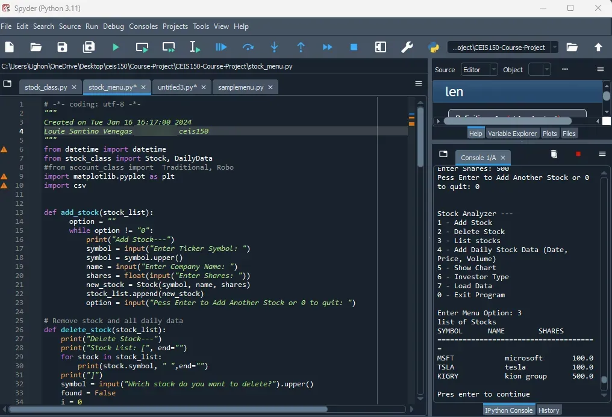Image resolution: width=612 pixels, height=417 pixels.
Task: Switch to Plots pane tab
Action: tap(549, 134)
